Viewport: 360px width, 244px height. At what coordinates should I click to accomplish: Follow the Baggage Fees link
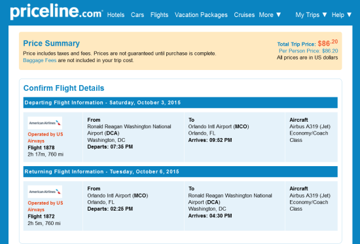point(40,60)
